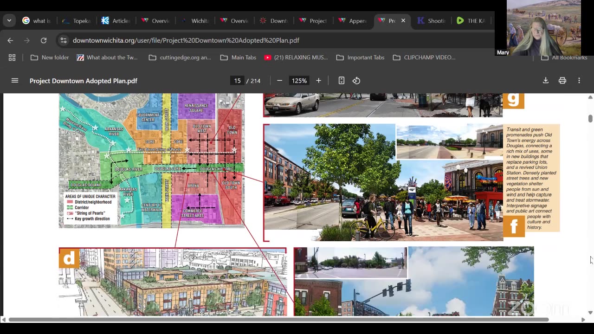Open the Main Tabs bookmark folder
594x334 pixels.
click(x=238, y=58)
